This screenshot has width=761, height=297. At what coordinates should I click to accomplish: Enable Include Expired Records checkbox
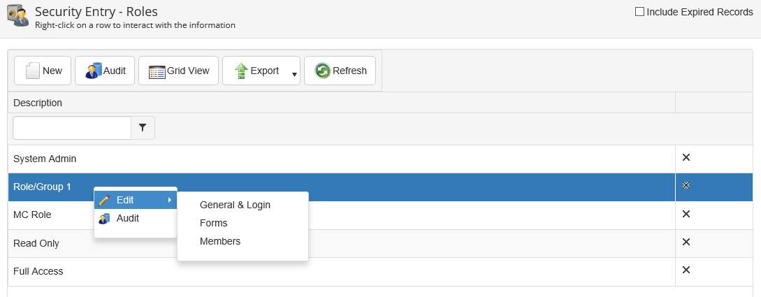point(639,11)
